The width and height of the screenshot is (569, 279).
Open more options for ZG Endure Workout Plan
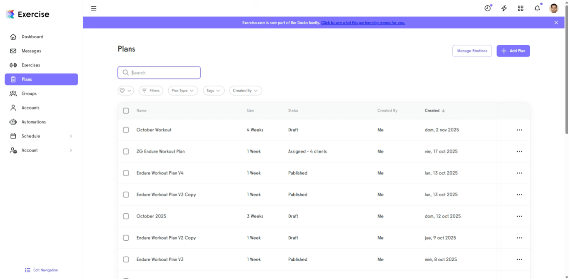pyautogui.click(x=519, y=152)
